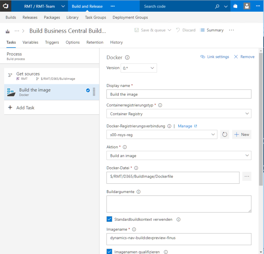The image size is (264, 254).
Task: Switch to the Triggers tab
Action: (x=52, y=42)
